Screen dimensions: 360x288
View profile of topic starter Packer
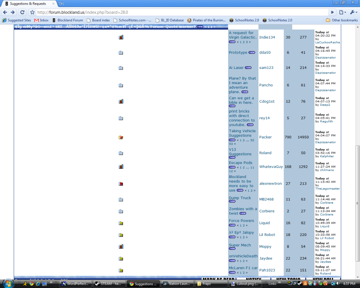pyautogui.click(x=265, y=137)
